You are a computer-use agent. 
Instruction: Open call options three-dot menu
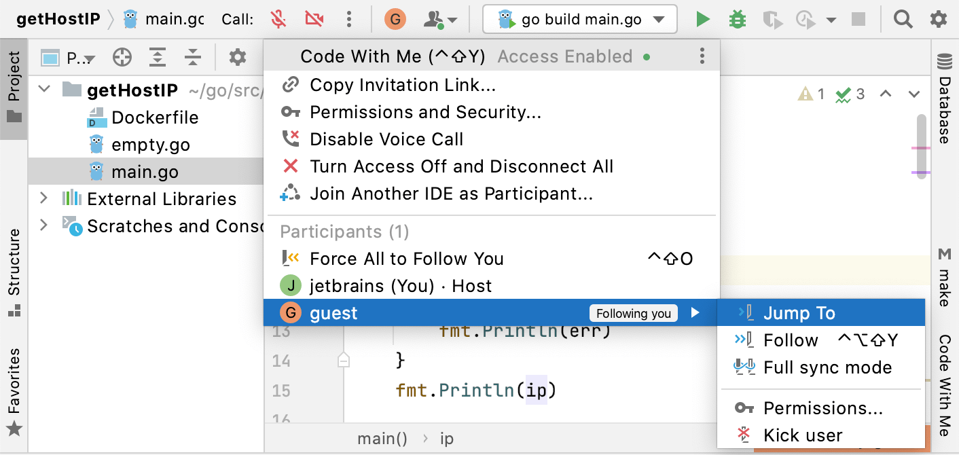(x=349, y=19)
